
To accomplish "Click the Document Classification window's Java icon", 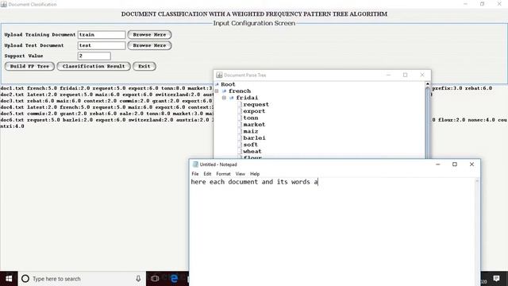I will [x=4, y=4].
